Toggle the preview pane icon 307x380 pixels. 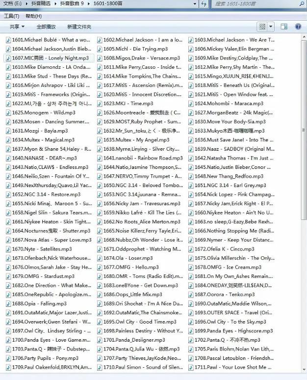[x=284, y=27]
